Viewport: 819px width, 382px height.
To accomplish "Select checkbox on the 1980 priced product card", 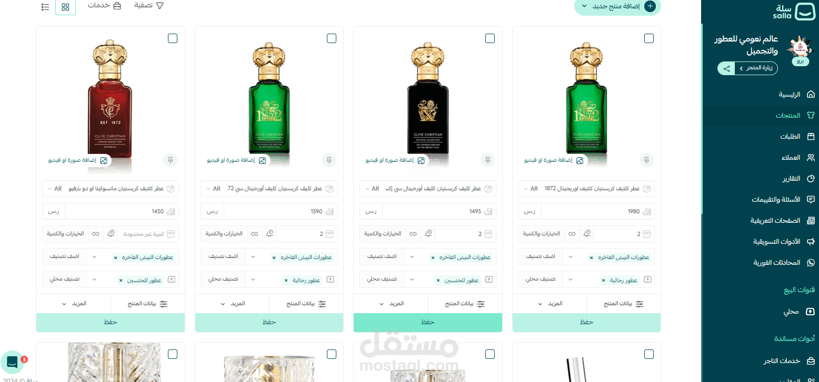I will [x=649, y=38].
